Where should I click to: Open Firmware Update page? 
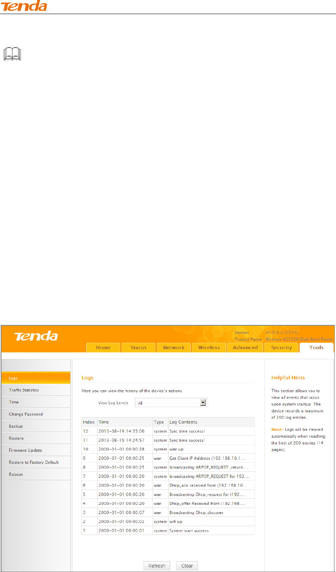[35, 450]
